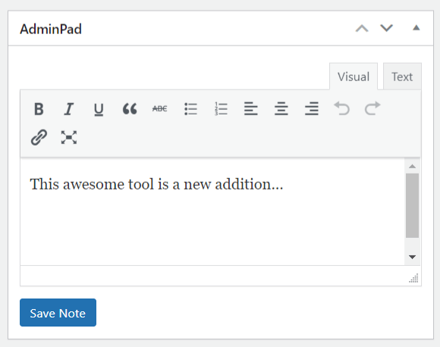
Task: Click the Save Note button
Action: tap(58, 312)
